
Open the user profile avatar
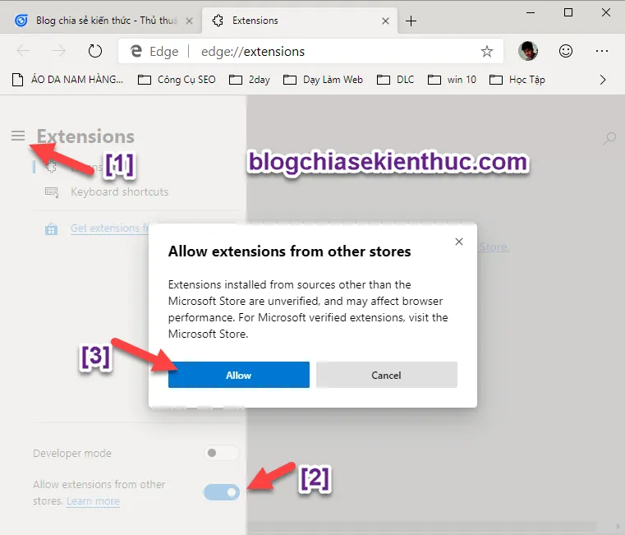click(528, 51)
